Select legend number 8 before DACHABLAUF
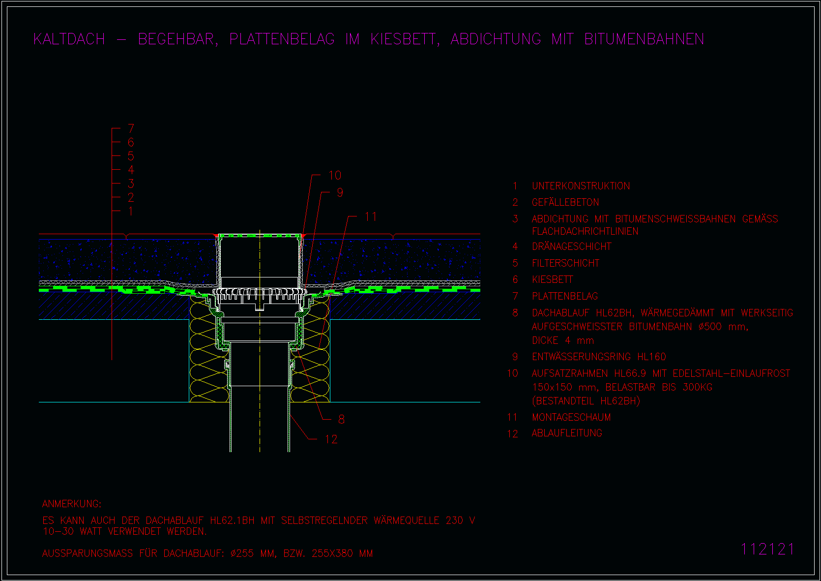Image resolution: width=821 pixels, height=581 pixels. pyautogui.click(x=515, y=313)
